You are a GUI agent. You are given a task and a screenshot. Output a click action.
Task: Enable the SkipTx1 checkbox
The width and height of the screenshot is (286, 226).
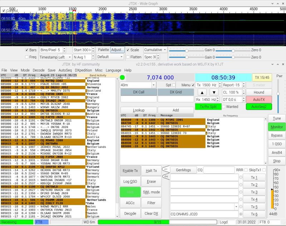coord(264,170)
